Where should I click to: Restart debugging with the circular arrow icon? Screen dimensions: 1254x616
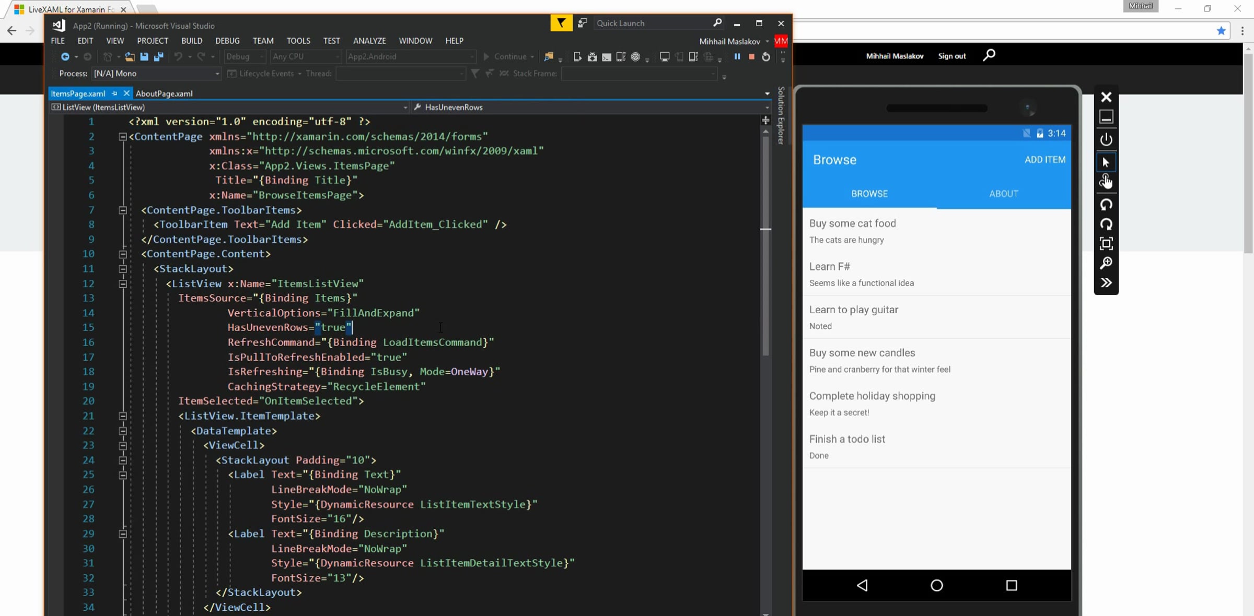[x=766, y=56]
